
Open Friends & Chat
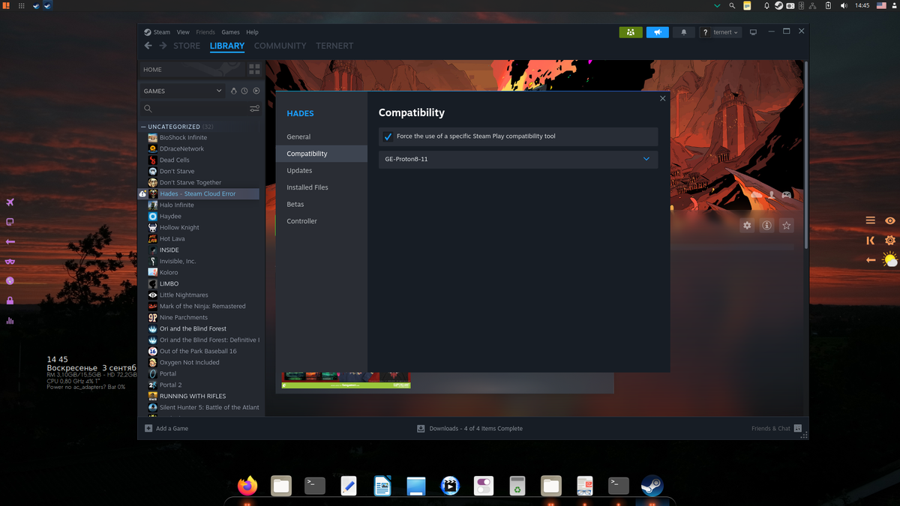(x=776, y=428)
